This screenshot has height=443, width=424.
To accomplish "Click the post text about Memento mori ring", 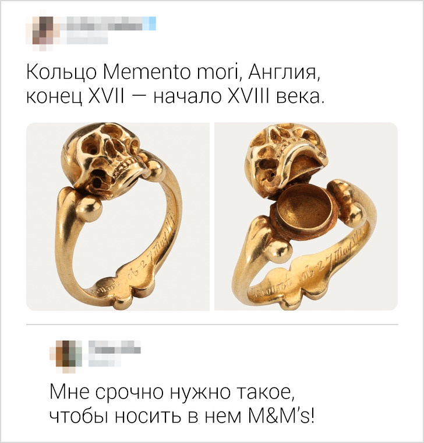I will pos(175,85).
